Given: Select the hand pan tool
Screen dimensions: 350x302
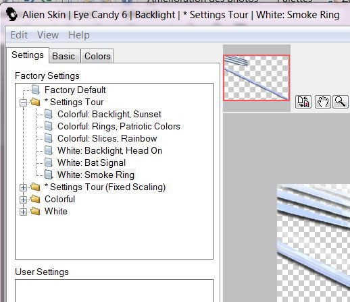Looking at the screenshot, I should (322, 102).
